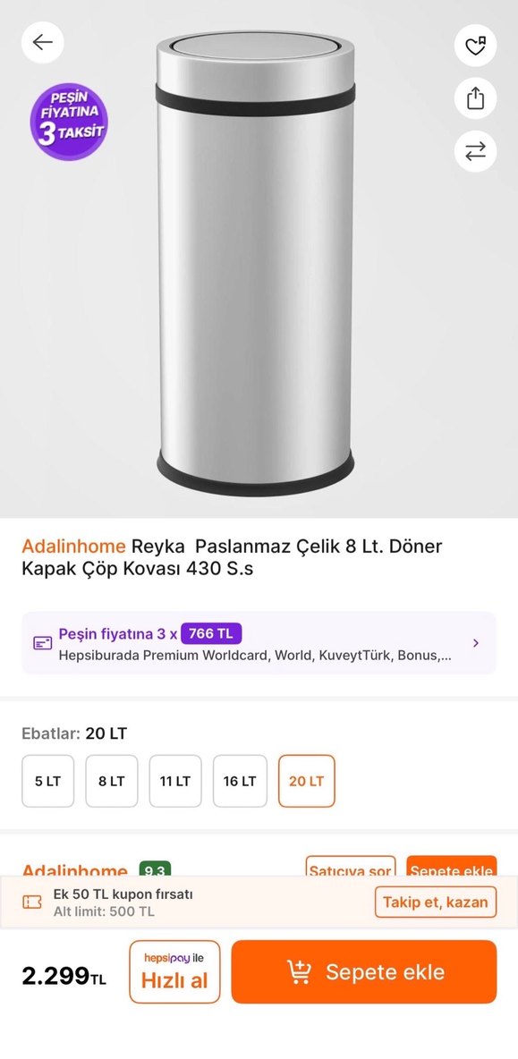Choose the 16 LT size option
This screenshot has height=1059, width=518.
point(239,780)
